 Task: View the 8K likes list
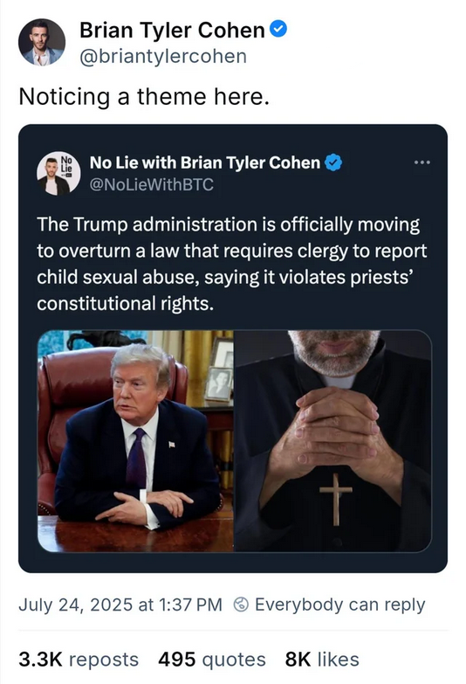[x=322, y=660]
